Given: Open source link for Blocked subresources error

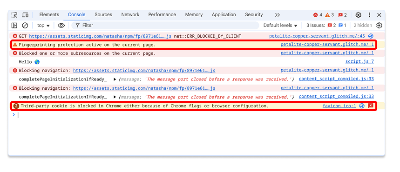Looking at the screenshot, I should [x=327, y=53].
